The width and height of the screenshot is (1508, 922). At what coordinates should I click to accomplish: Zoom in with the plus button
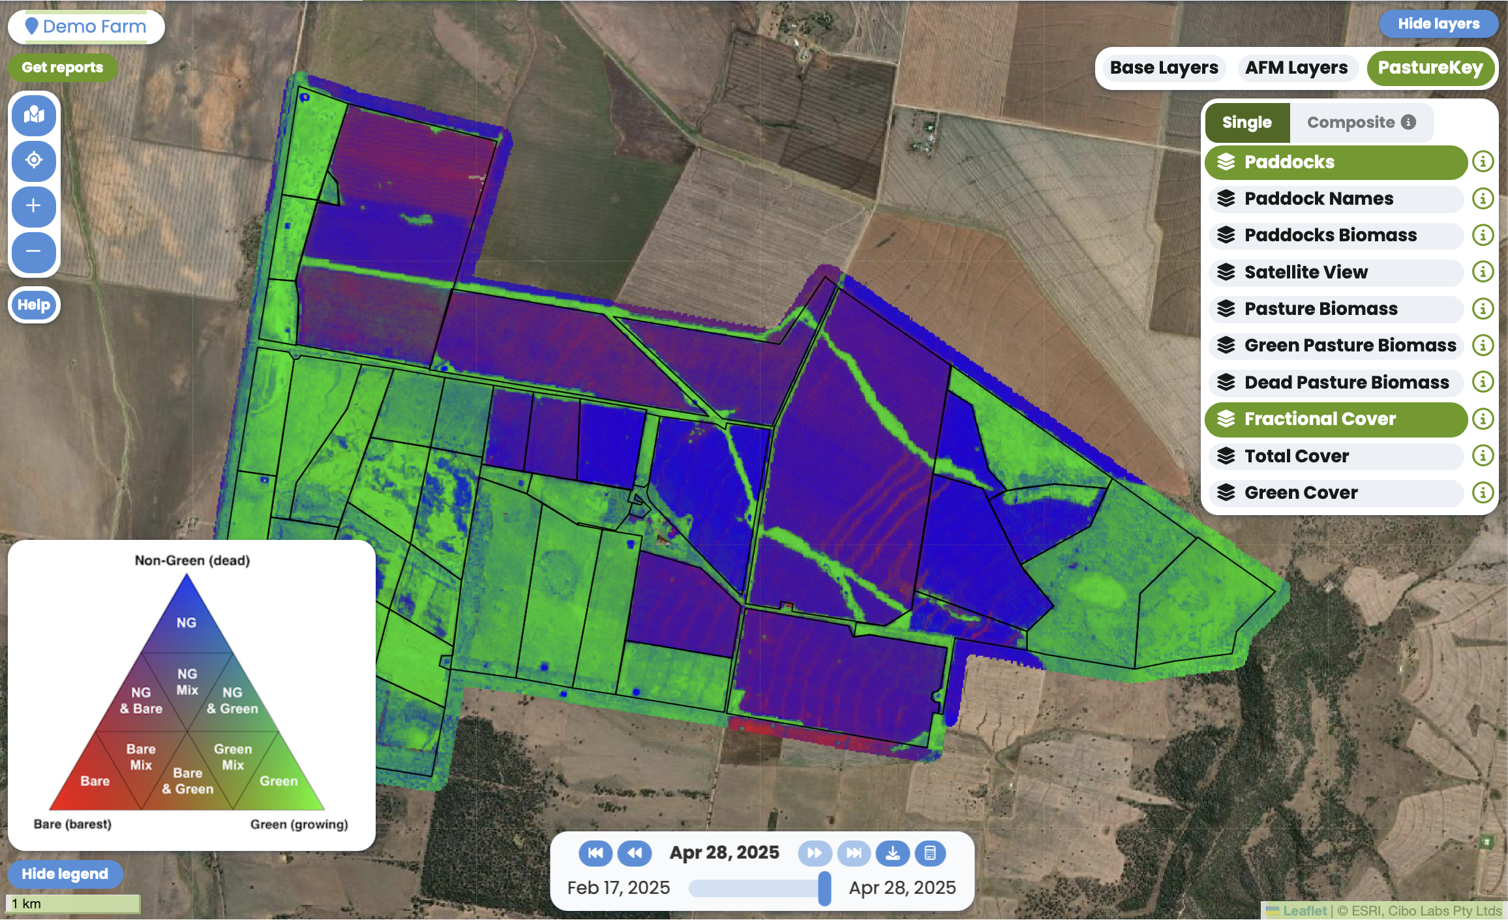point(34,206)
